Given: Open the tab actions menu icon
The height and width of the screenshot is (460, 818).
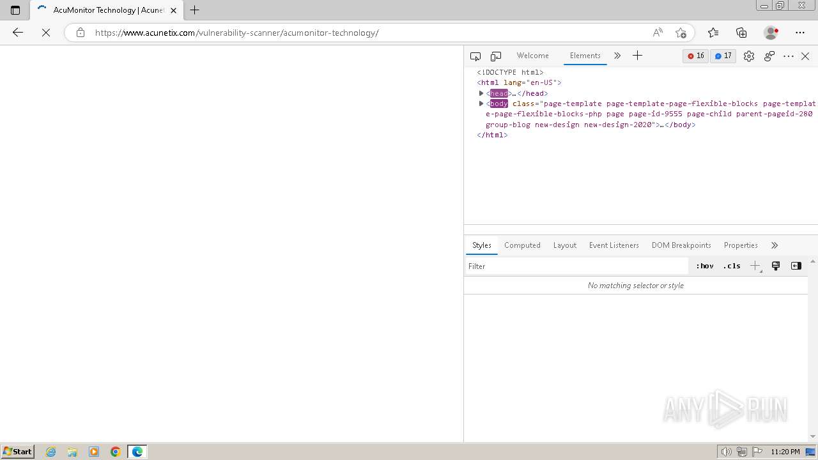Looking at the screenshot, I should [15, 10].
